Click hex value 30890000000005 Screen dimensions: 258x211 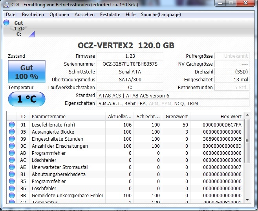pyautogui.click(x=222, y=139)
